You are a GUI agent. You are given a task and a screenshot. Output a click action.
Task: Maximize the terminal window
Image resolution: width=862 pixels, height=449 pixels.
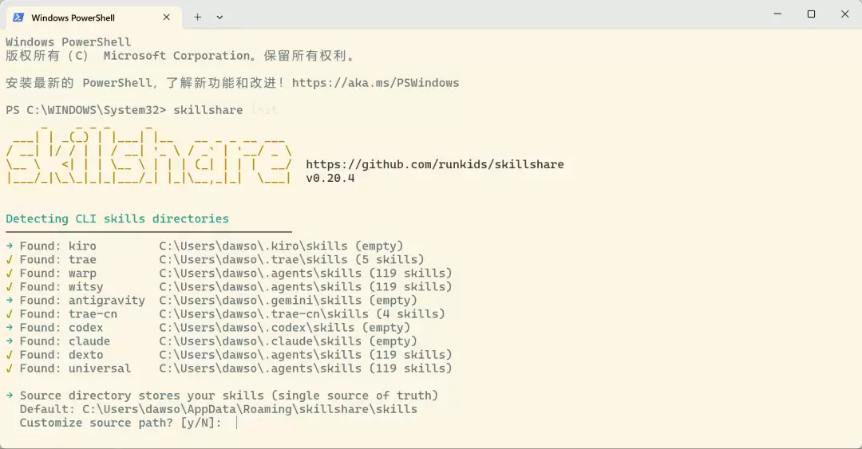pos(811,14)
